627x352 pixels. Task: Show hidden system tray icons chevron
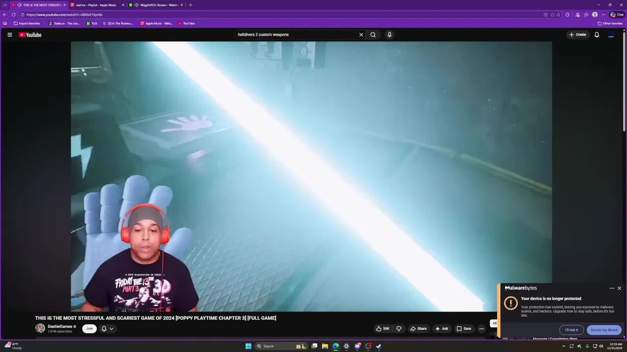(563, 346)
